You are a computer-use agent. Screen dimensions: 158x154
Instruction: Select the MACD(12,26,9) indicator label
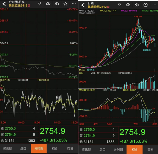(87, 90)
